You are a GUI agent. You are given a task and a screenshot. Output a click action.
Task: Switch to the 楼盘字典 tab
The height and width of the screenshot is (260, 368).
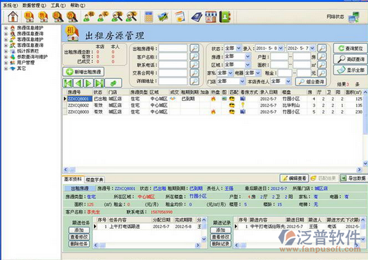coord(94,180)
